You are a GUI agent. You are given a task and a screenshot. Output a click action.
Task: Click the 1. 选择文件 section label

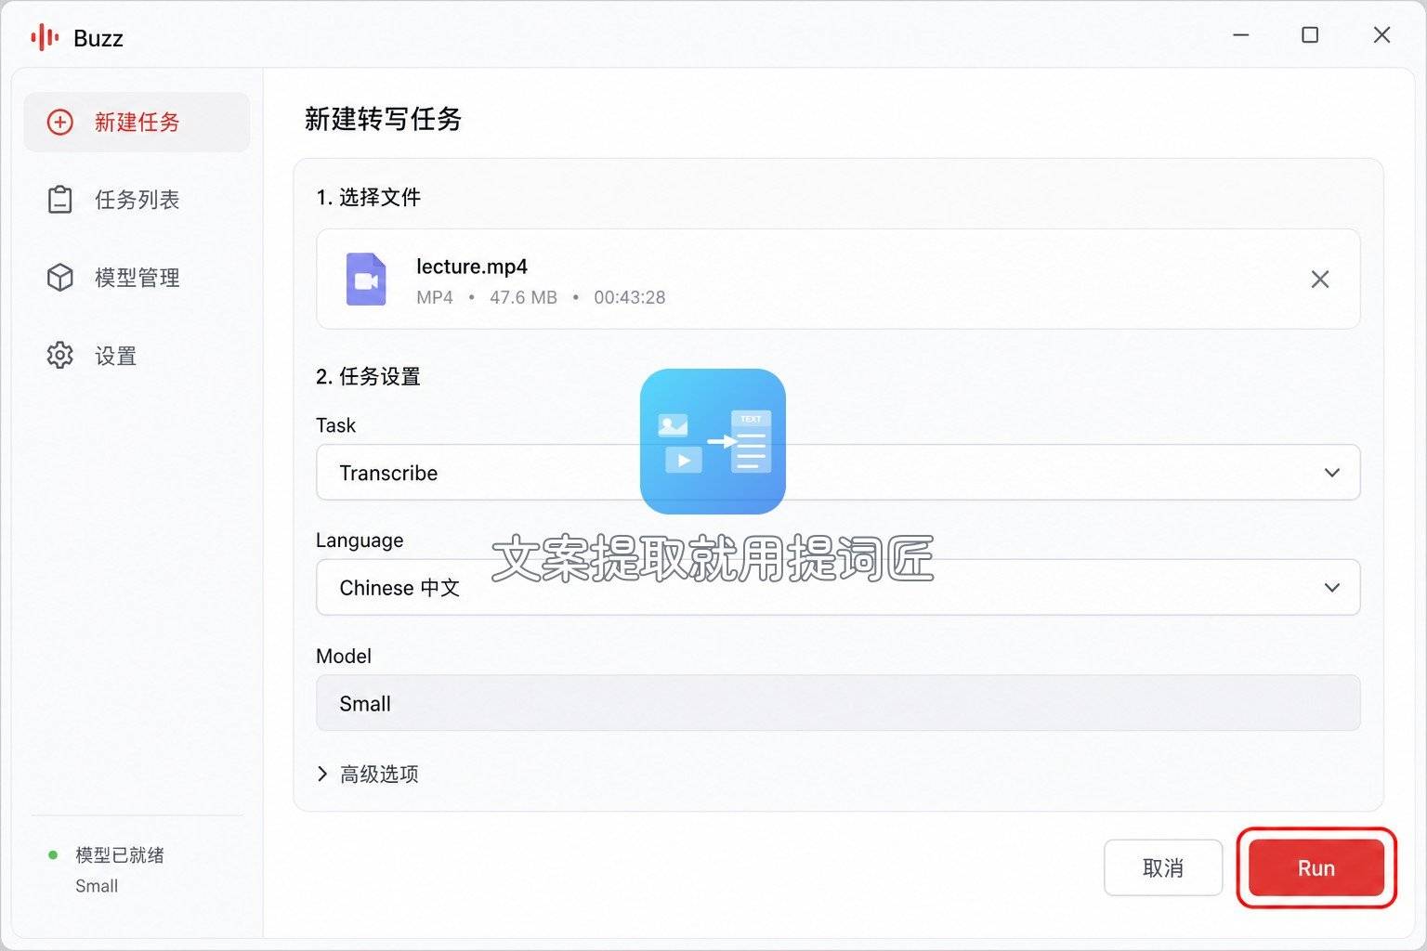pos(368,197)
